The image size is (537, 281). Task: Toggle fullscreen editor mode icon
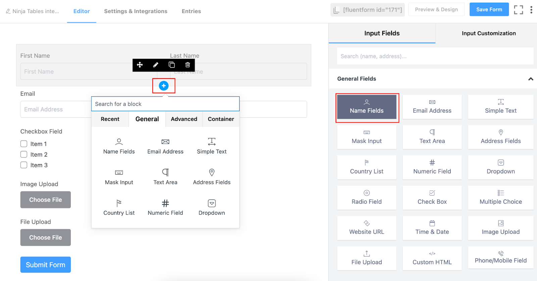point(518,10)
